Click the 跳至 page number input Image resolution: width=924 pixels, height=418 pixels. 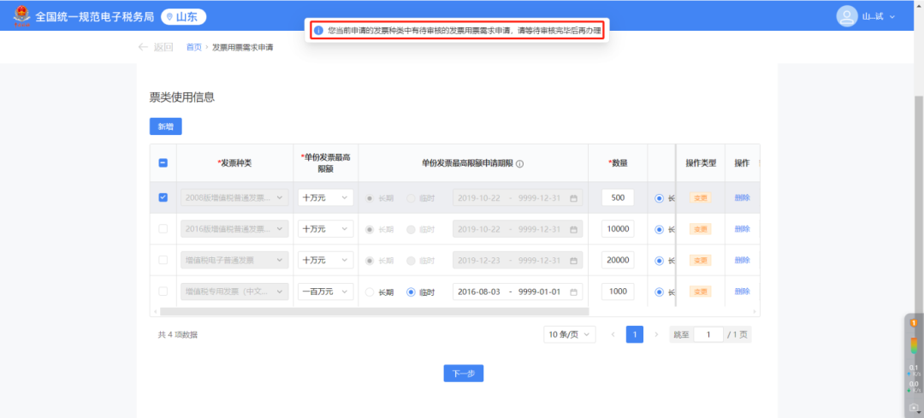click(x=708, y=334)
